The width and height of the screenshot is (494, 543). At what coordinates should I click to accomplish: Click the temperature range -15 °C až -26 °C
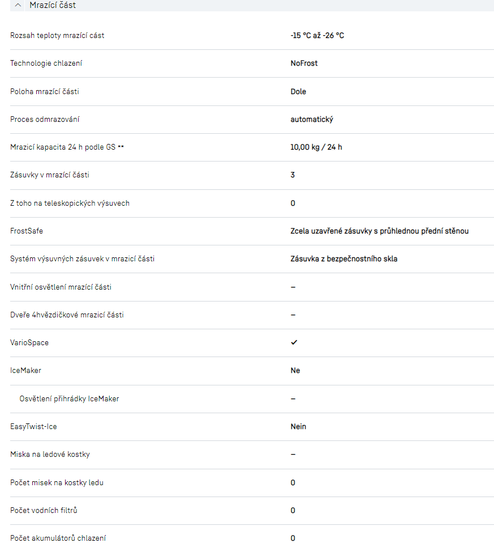[317, 36]
